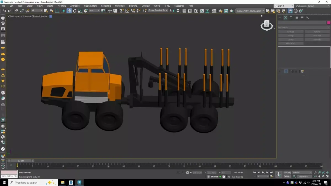Open the project path dropdown in the toolbar
This screenshot has height=186, width=331.
250,11
